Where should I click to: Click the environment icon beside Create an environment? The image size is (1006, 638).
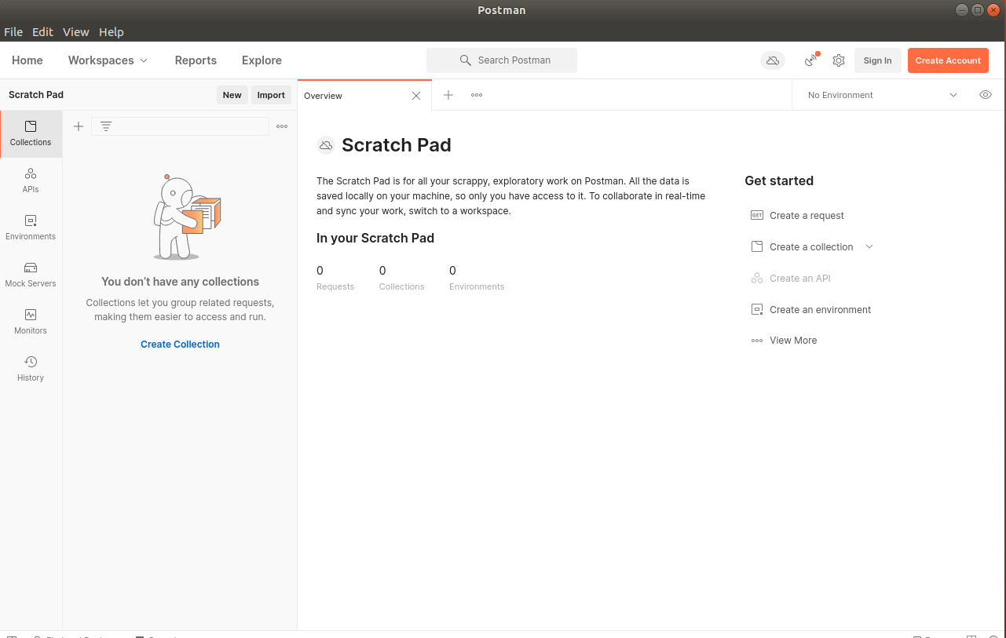[x=757, y=309]
